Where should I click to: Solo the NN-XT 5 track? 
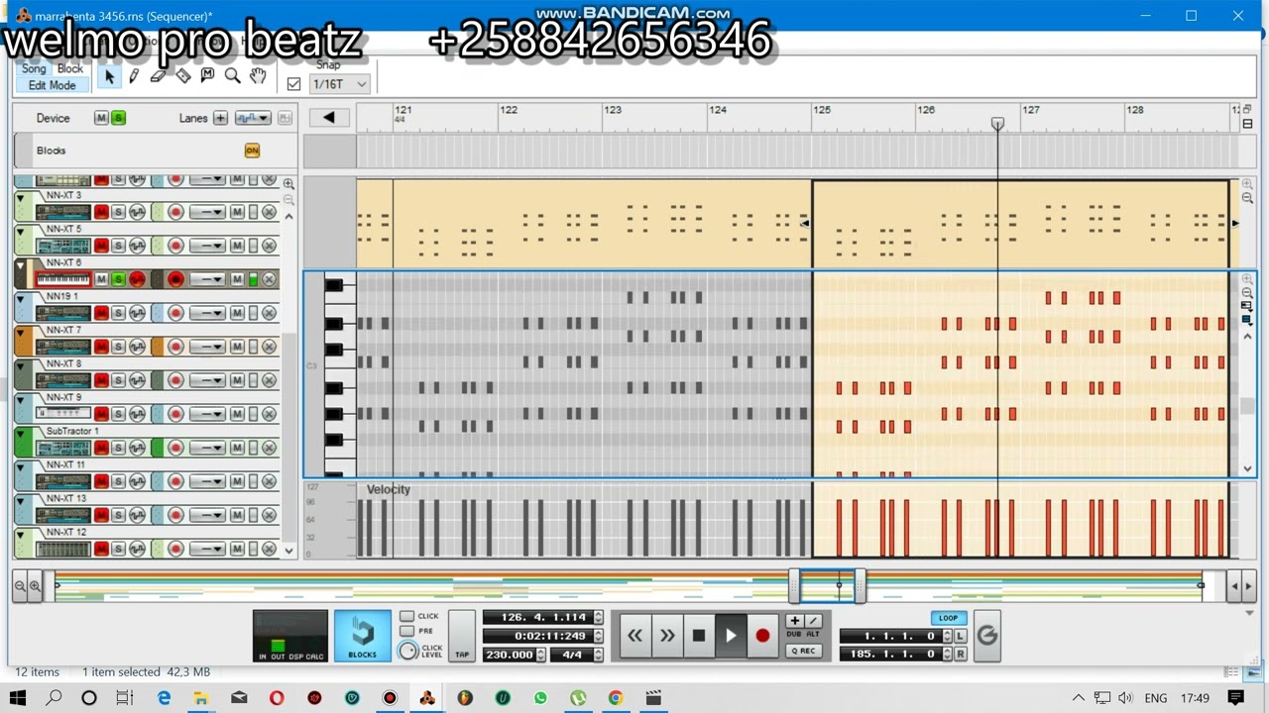[x=118, y=246]
